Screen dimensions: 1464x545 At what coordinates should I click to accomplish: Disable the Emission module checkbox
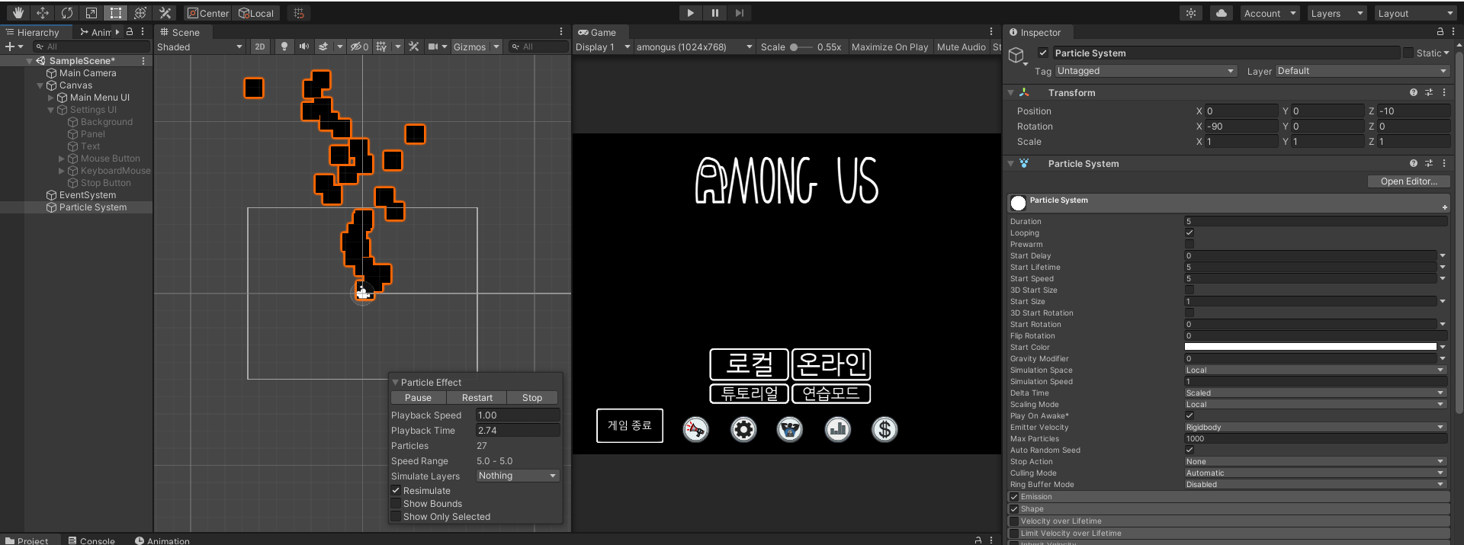(1014, 496)
